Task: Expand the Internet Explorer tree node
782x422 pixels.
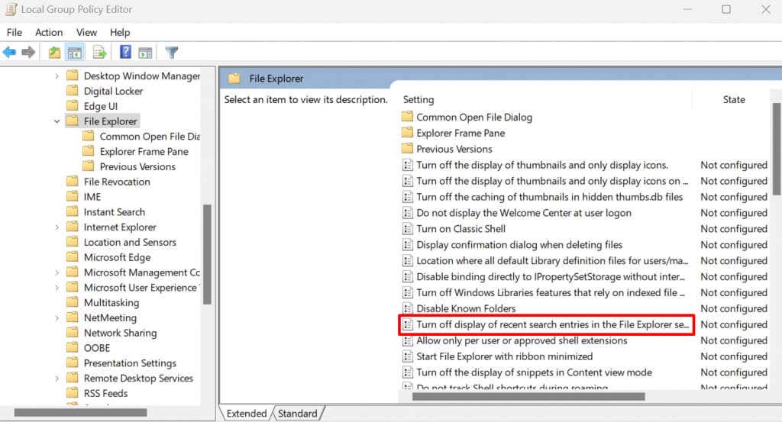Action: pos(57,227)
